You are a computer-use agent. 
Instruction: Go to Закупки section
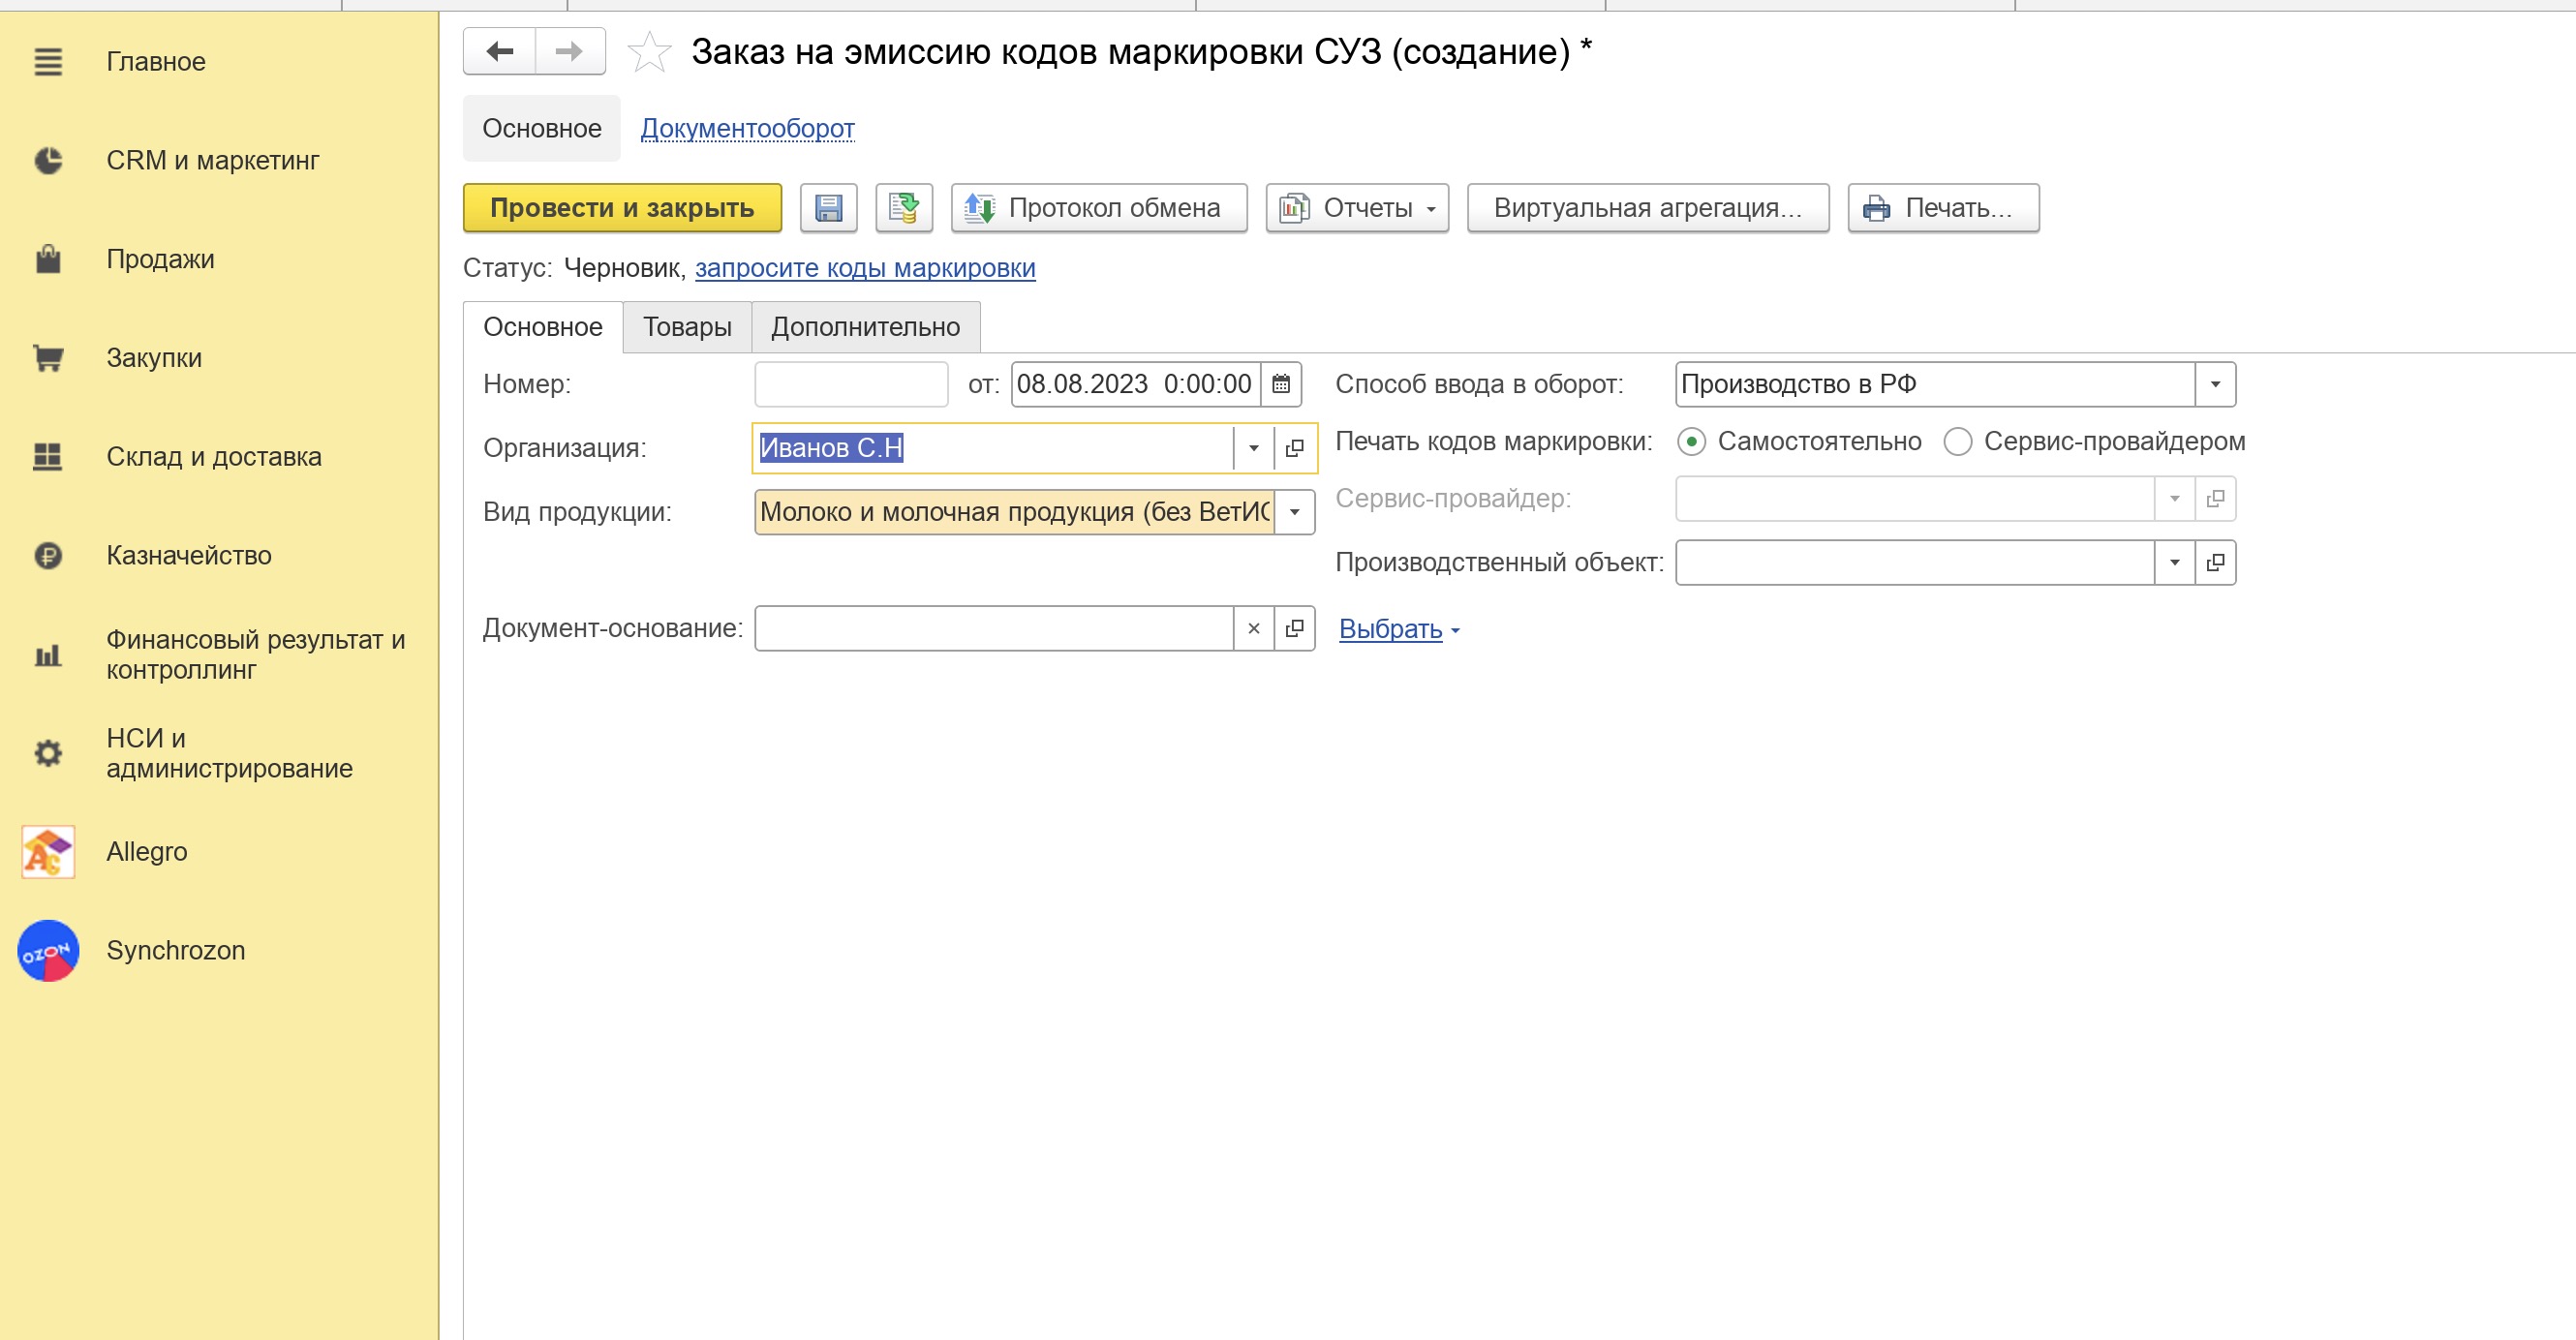pyautogui.click(x=154, y=359)
